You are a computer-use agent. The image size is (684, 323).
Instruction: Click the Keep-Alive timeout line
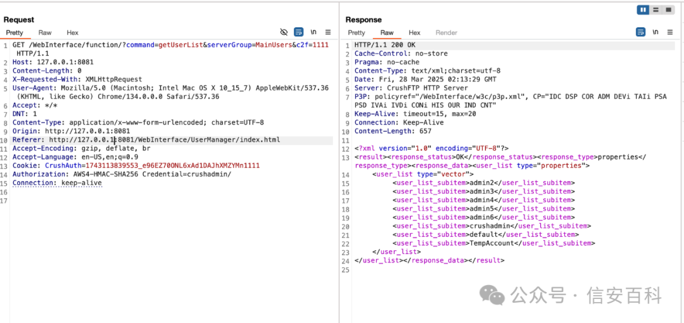pos(415,114)
